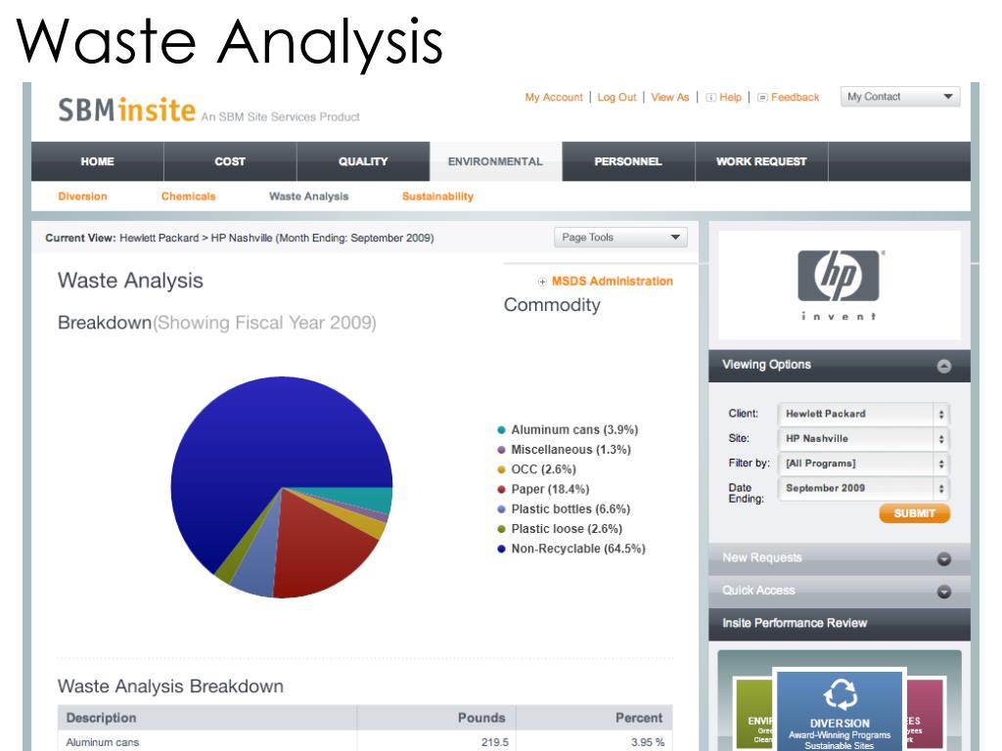Open the My Contact dropdown
Viewport: 1002px width, 751px height.
pyautogui.click(x=900, y=97)
